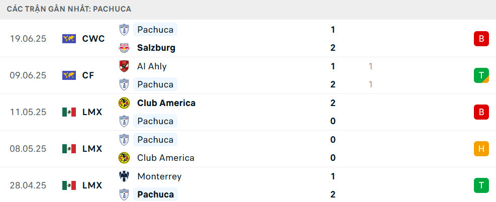Click the Pachuca crest in 19.06.25 match
This screenshot has width=496, height=202.
123,30
